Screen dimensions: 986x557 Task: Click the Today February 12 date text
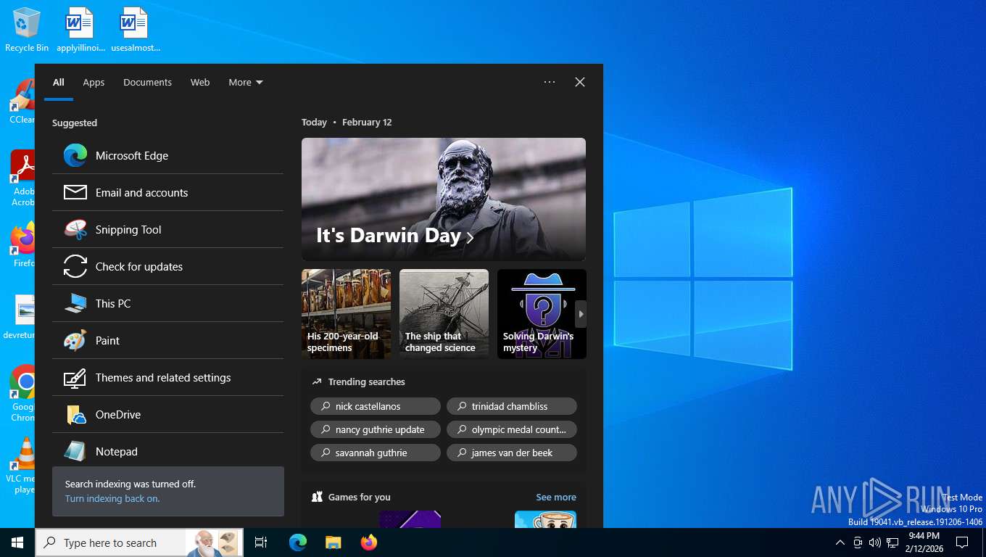[x=347, y=122]
